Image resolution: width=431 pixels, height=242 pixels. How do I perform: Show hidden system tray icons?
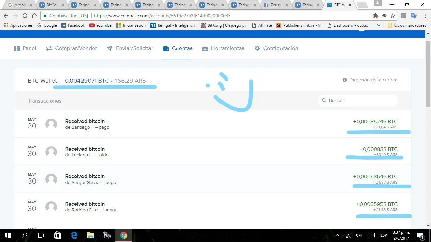(x=338, y=235)
